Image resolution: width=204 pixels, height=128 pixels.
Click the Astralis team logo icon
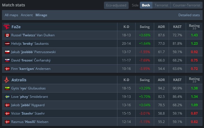pos(6,80)
